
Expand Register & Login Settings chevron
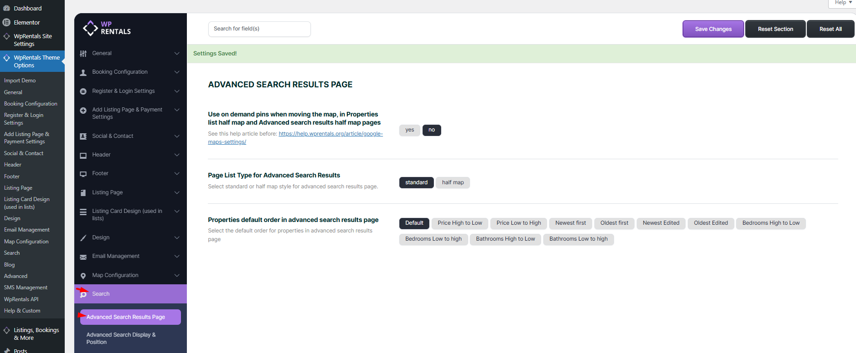(177, 91)
